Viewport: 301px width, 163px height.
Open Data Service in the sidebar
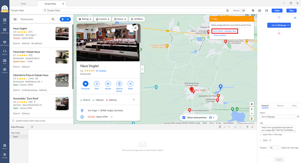5,43
